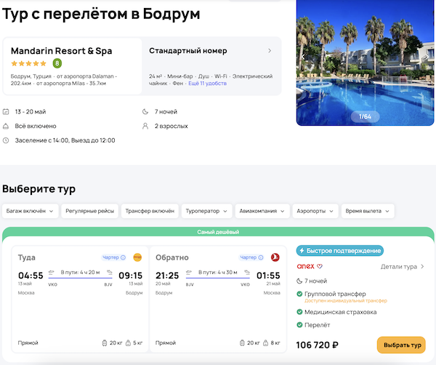Click the info icon beside outbound Чартер badge
436x365 pixels.
[124, 257]
